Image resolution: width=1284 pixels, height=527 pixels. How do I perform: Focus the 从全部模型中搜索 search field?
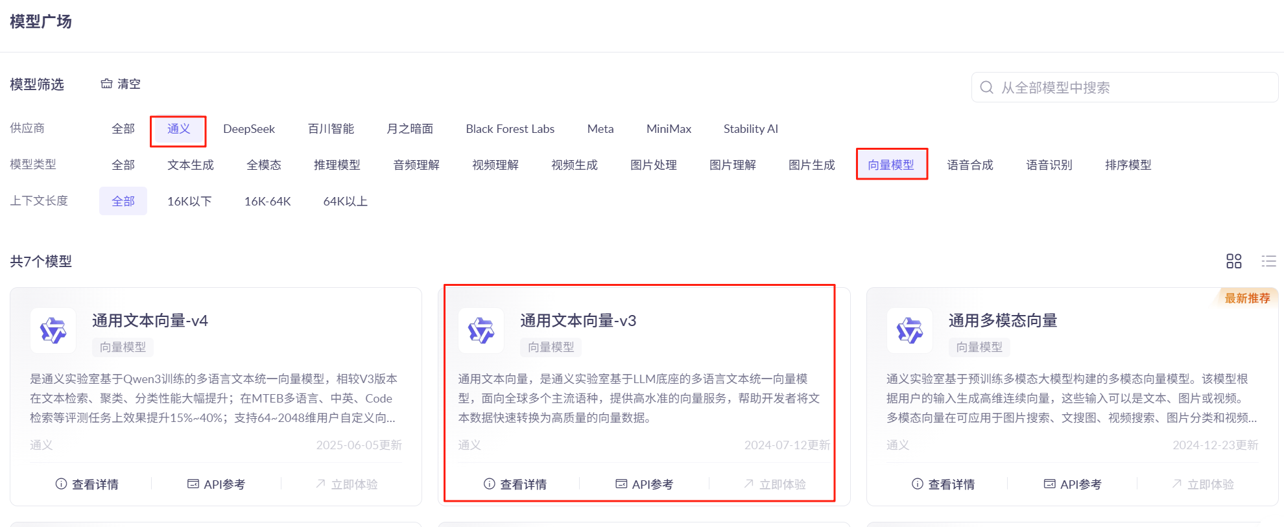[1124, 88]
